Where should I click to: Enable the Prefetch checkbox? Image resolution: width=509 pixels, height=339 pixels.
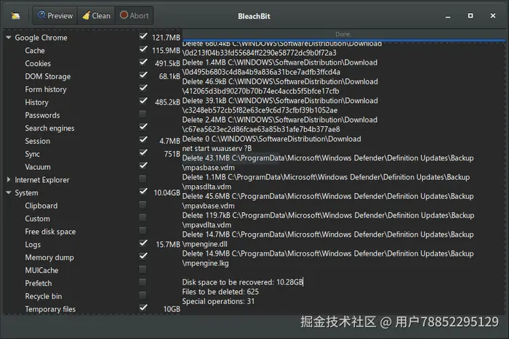pyautogui.click(x=143, y=282)
